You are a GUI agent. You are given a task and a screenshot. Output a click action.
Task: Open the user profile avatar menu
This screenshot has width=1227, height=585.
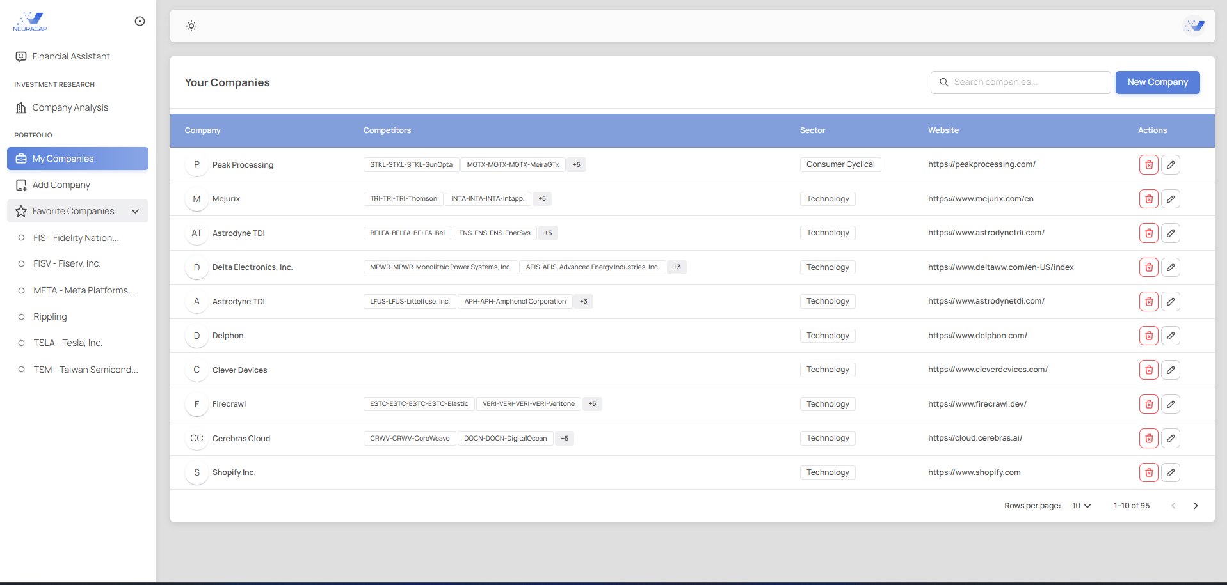1194,26
